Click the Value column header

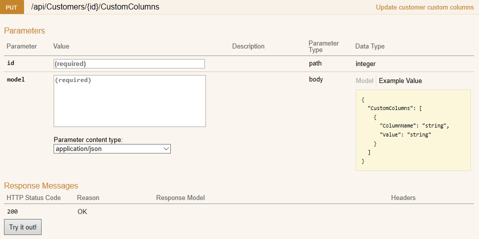click(61, 46)
